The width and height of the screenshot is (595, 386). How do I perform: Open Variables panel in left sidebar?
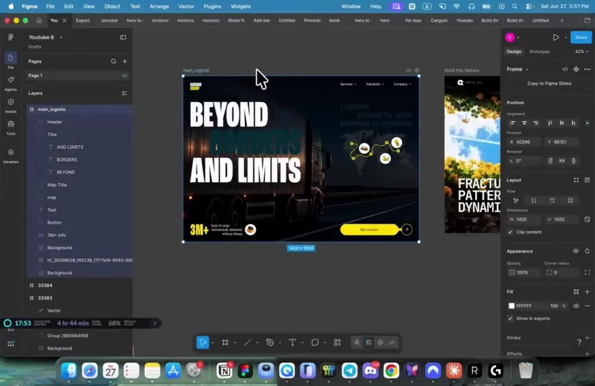(x=11, y=156)
